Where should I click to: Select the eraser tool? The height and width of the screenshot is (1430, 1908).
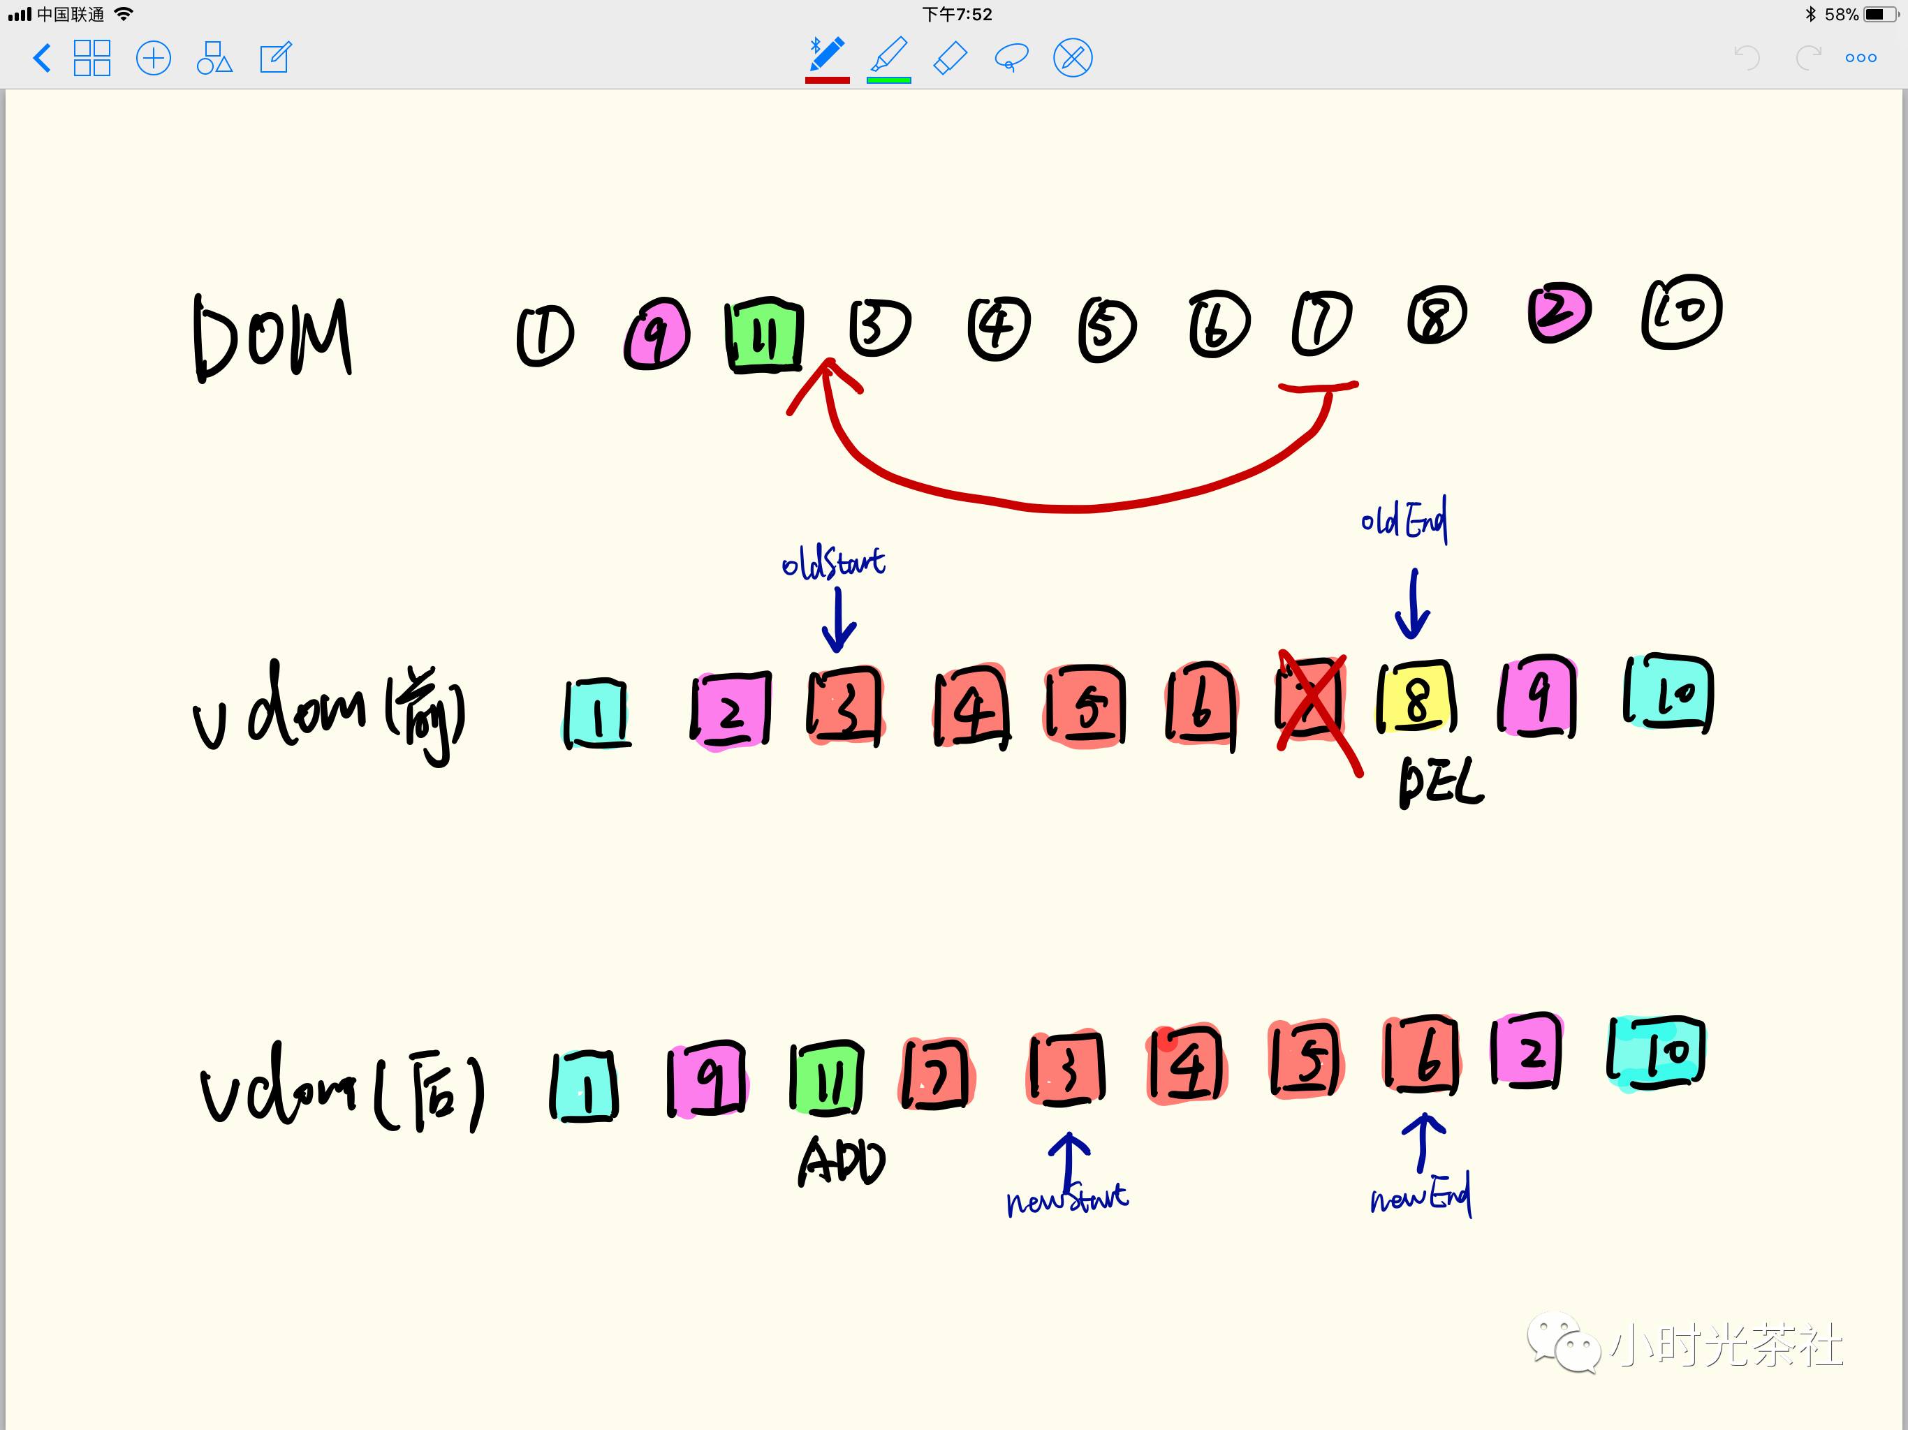[950, 59]
